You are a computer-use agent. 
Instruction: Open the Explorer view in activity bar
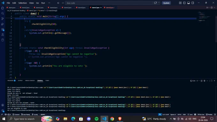pos(3,8)
